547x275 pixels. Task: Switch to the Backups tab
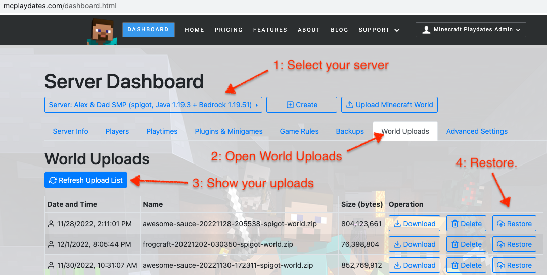coord(350,131)
